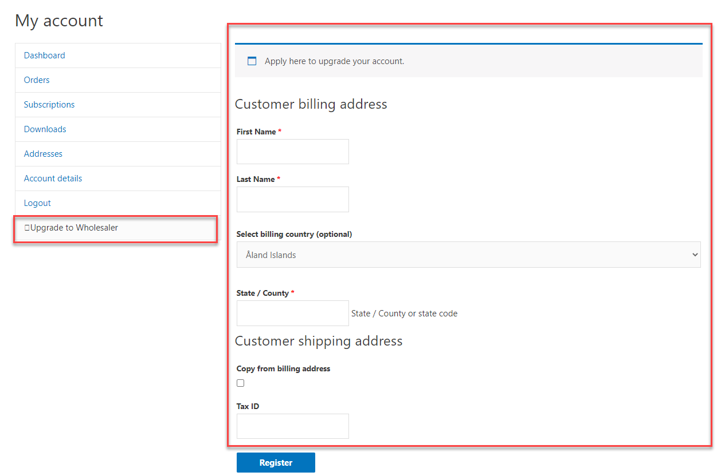This screenshot has height=476, width=721.
Task: Click the "Copy from billing address" label text
Action: coord(283,369)
